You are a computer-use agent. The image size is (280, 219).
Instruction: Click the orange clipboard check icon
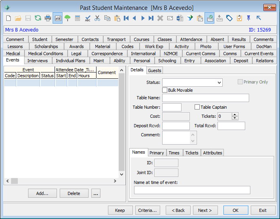point(239,18)
